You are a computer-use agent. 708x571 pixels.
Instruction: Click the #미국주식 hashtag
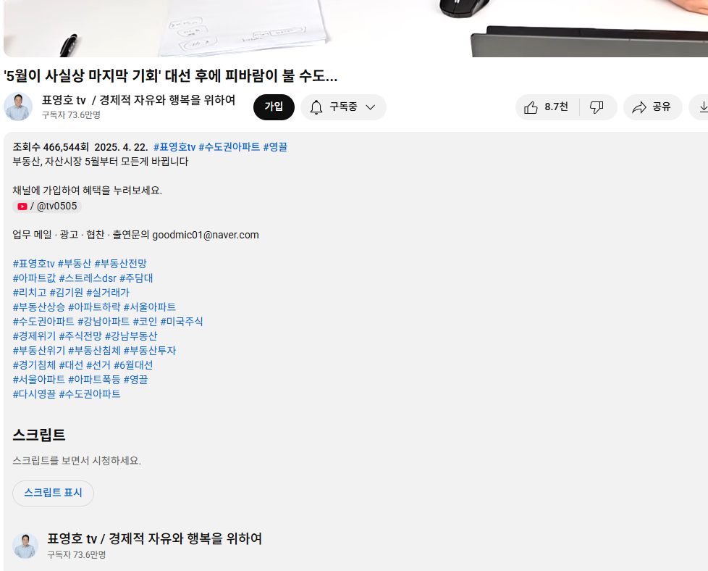click(182, 322)
